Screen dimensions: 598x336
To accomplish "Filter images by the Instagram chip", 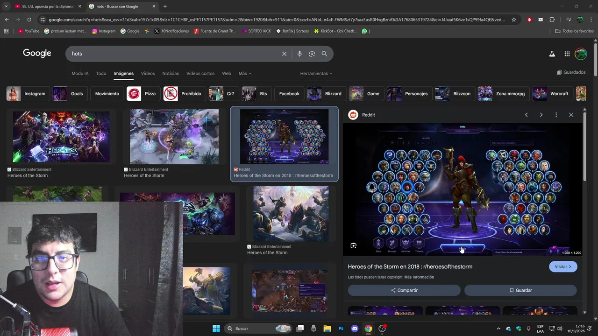I will point(28,94).
